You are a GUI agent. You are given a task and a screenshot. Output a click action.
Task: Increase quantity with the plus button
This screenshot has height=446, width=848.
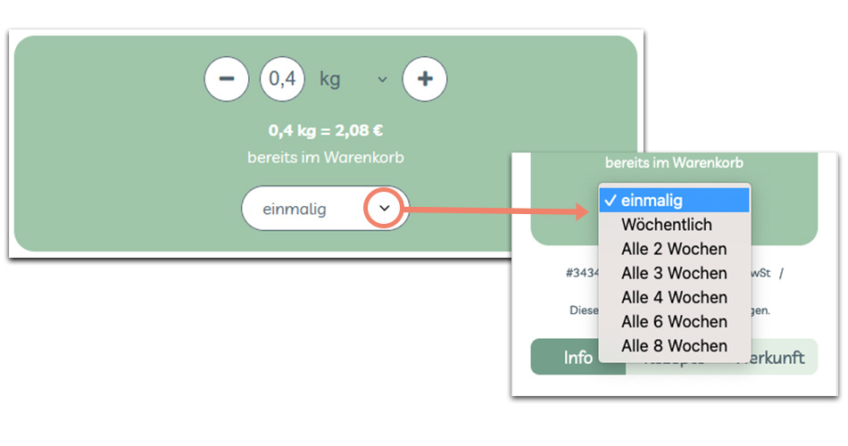pyautogui.click(x=425, y=79)
